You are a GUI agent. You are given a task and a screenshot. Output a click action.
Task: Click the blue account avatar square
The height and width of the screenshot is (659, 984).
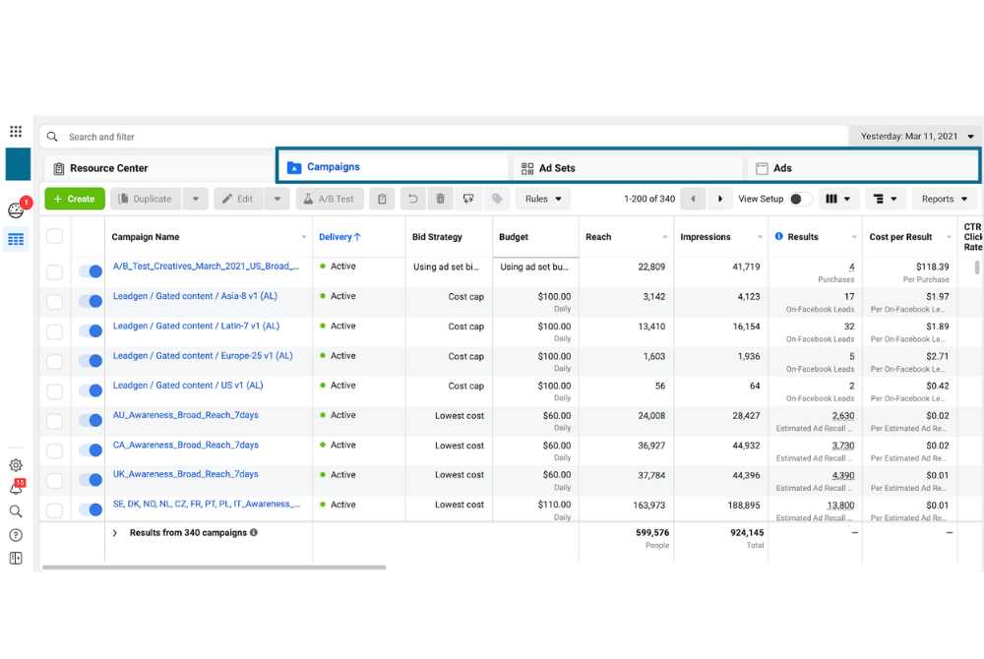pos(18,164)
